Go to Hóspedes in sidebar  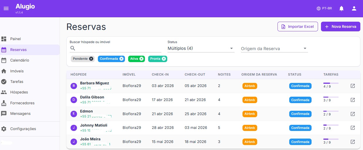(x=30, y=92)
